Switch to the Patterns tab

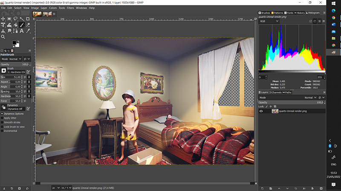click(278, 13)
